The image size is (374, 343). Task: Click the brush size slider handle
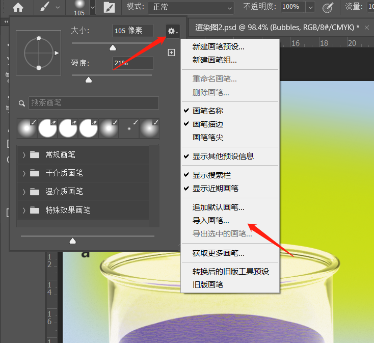[113, 48]
